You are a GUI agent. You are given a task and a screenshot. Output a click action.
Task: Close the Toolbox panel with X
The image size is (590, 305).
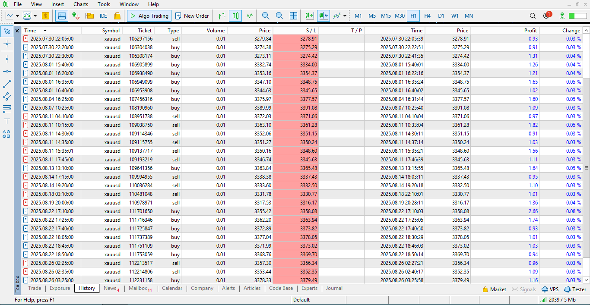[17, 31]
